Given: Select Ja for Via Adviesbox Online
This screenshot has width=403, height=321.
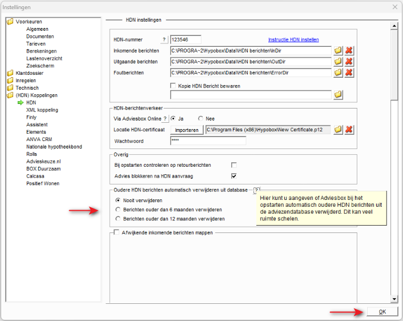Looking at the screenshot, I should pyautogui.click(x=173, y=119).
